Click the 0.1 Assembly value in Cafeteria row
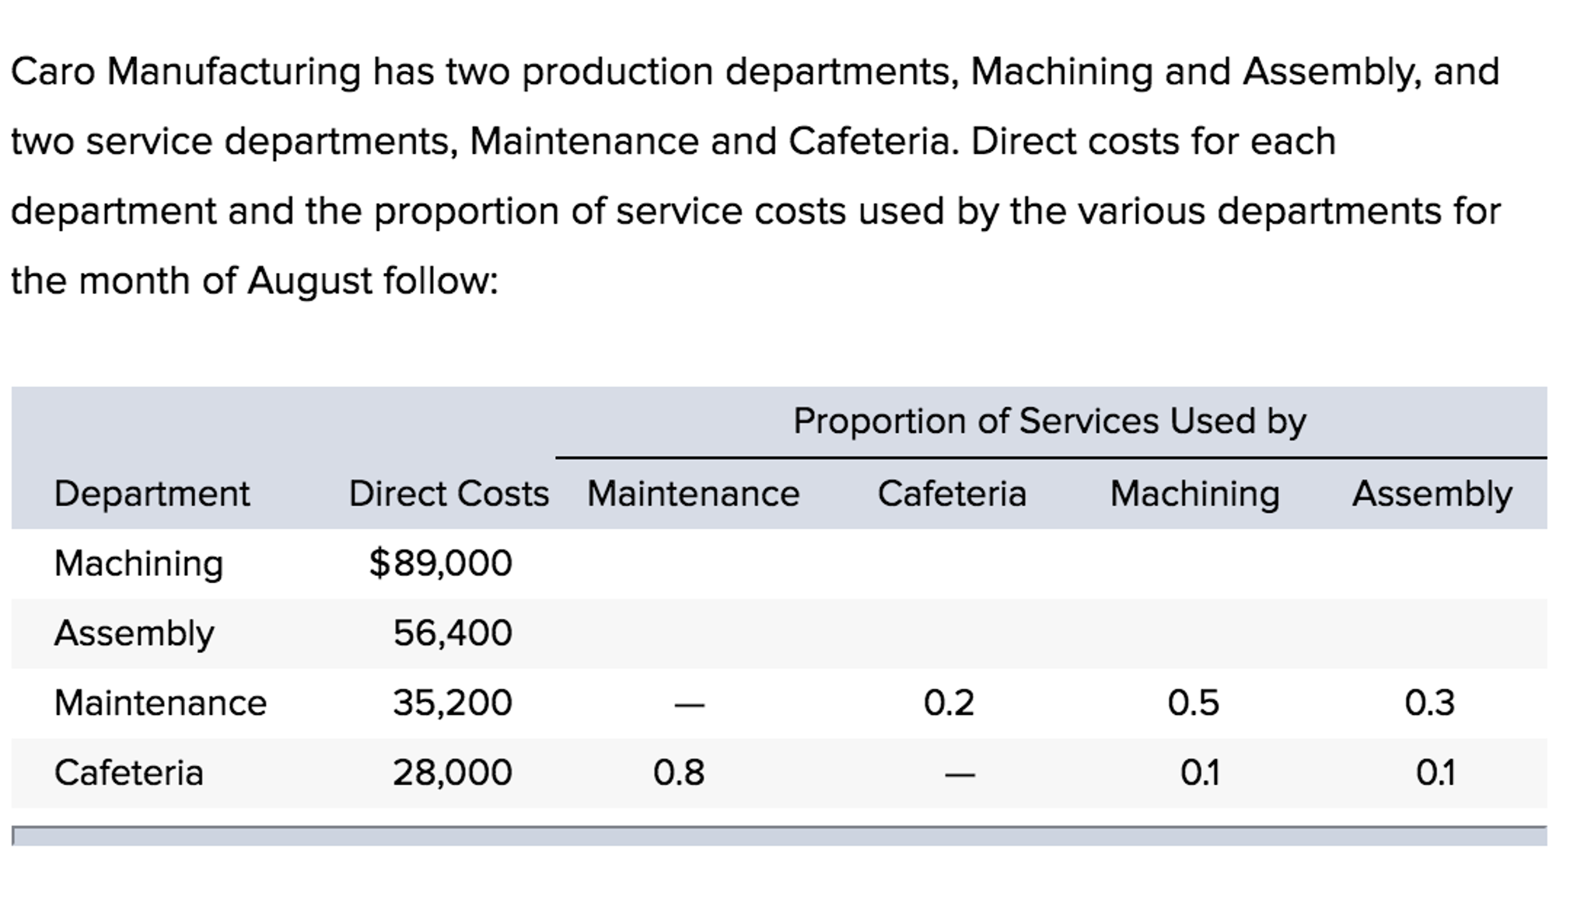This screenshot has height=907, width=1591. [x=1435, y=773]
